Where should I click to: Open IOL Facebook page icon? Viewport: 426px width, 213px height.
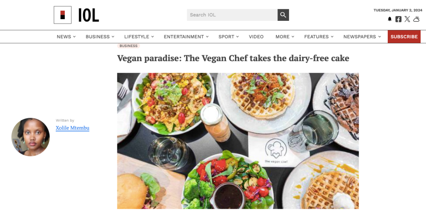pyautogui.click(x=398, y=19)
